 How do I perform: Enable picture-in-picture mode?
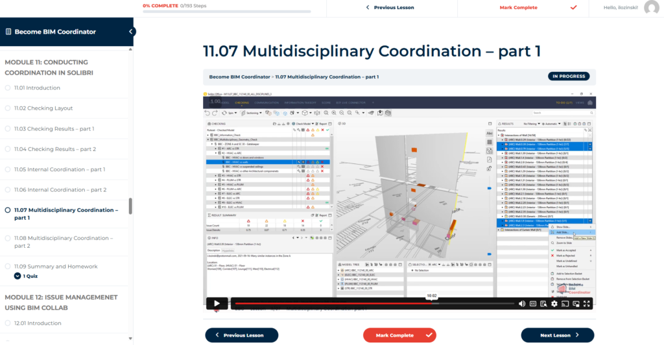click(576, 303)
